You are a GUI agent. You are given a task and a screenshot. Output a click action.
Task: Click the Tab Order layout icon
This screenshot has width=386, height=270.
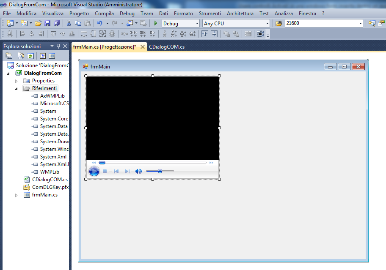tap(260, 34)
